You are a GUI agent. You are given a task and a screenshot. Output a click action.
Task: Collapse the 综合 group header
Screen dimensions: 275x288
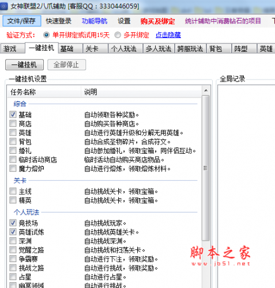(20, 104)
